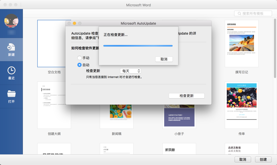The width and height of the screenshot is (277, 165).
Task: Minimize the Microsoft AutoUpdate window
Action: pos(74,23)
